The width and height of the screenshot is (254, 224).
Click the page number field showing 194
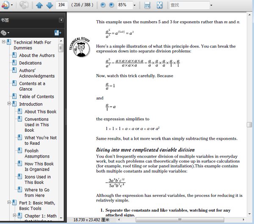[61, 5]
